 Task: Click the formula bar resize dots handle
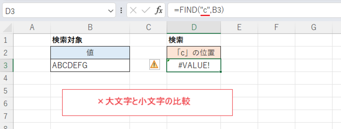tap(121, 11)
